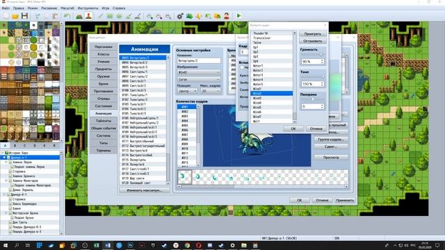Adjust the Громкость 90 % spinner arrows
This screenshot has height=250, width=445.
322,62
